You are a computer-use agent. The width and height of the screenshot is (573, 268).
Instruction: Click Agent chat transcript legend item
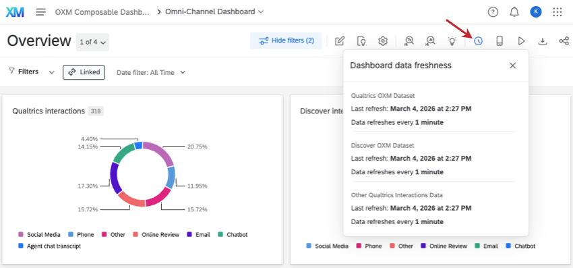pos(50,246)
